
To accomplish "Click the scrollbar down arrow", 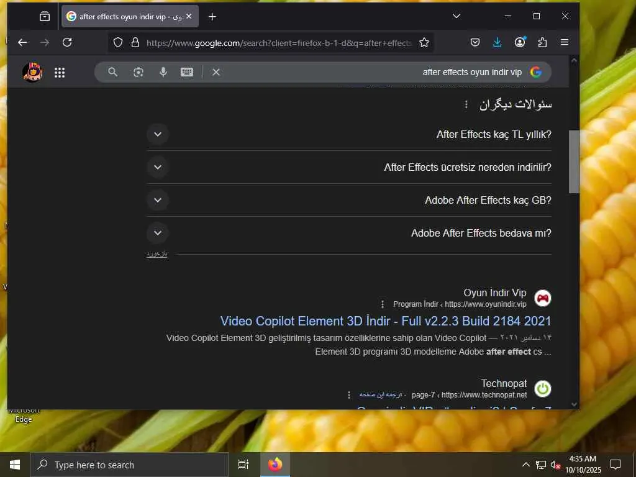I will [x=574, y=404].
